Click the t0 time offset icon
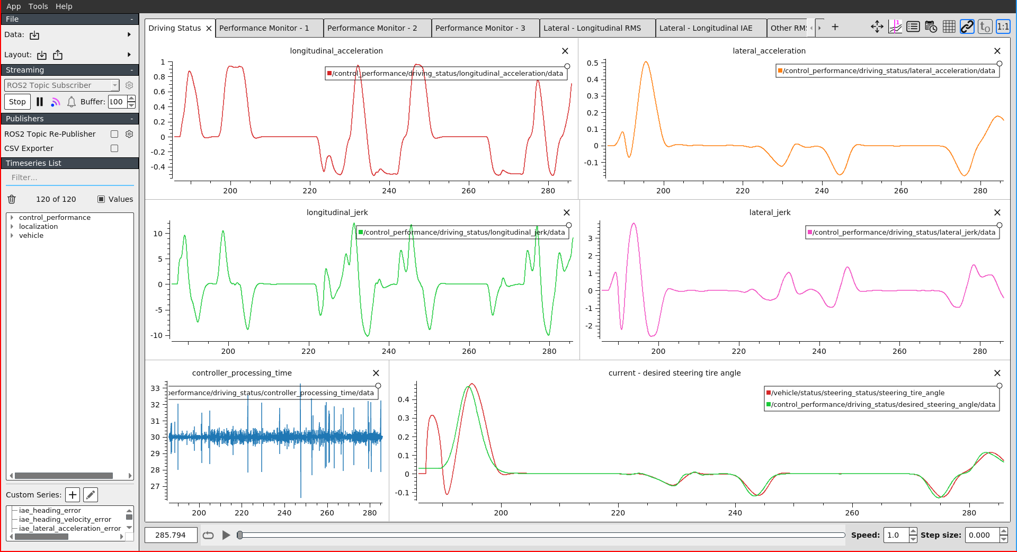Viewport: 1017px width, 552px height. (x=985, y=26)
